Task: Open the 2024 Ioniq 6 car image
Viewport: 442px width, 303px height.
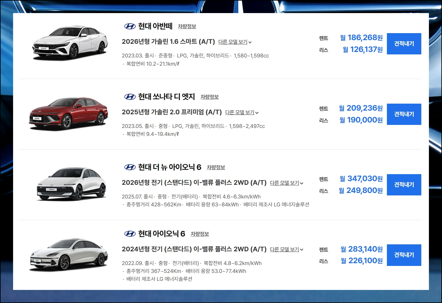Action: (69, 255)
